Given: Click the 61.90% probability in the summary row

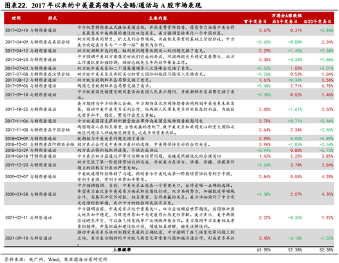Looking at the screenshot, I should (x=264, y=250).
